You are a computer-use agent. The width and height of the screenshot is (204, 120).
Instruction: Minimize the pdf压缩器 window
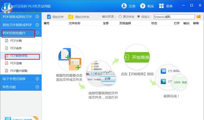[183, 5]
